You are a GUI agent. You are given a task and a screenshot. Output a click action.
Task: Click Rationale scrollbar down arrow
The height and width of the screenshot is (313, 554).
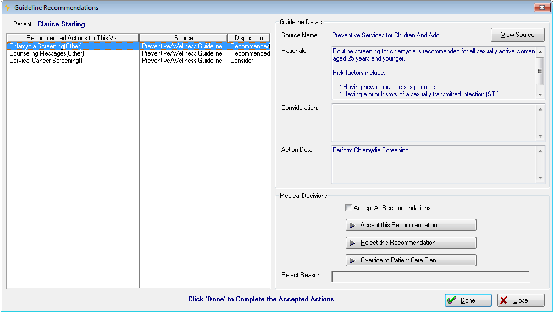pos(540,94)
